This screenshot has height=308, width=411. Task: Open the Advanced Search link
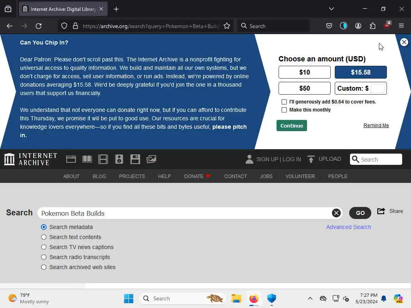[348, 227]
